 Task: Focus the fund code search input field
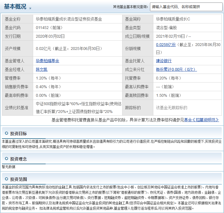coord(186,7)
